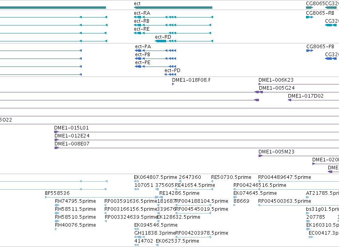This screenshot has width=339, height=247.
Task: Select the 107051 EST label
Action: (x=144, y=186)
